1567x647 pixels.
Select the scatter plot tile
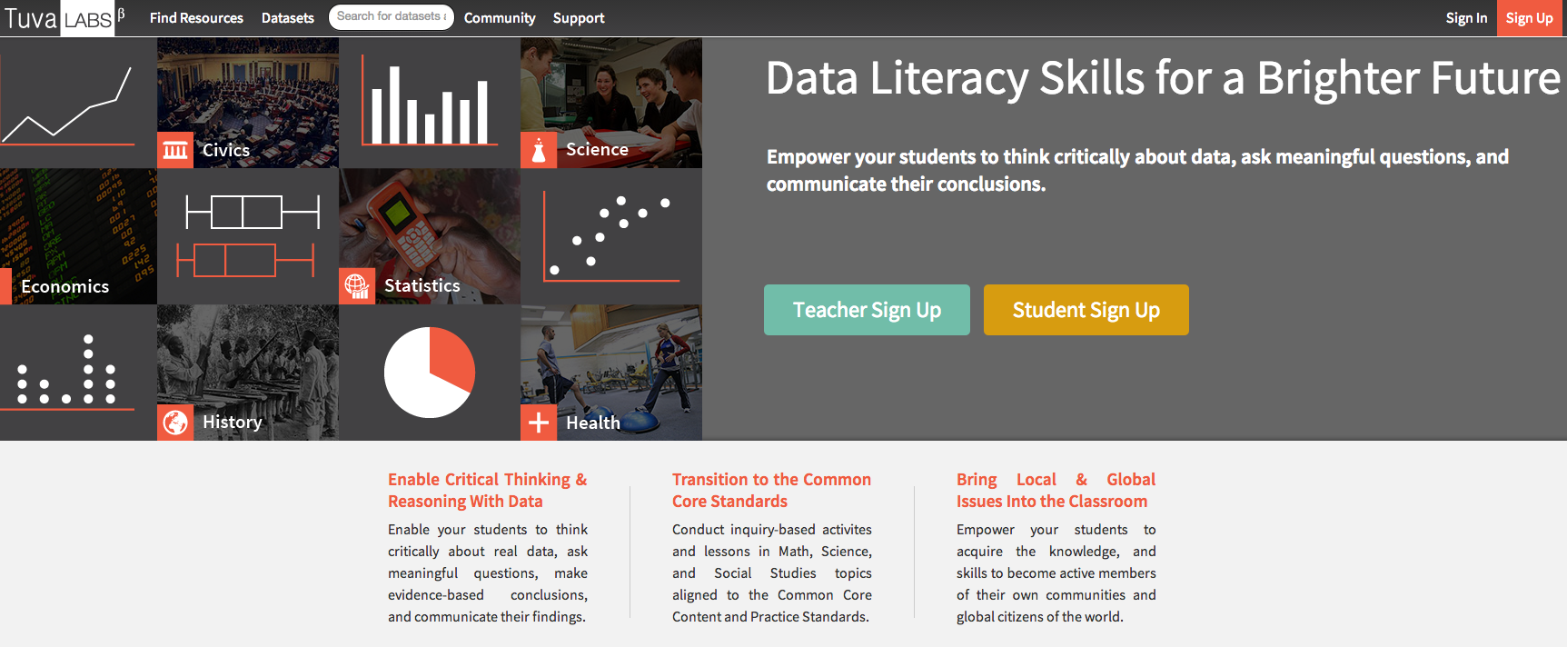(611, 236)
